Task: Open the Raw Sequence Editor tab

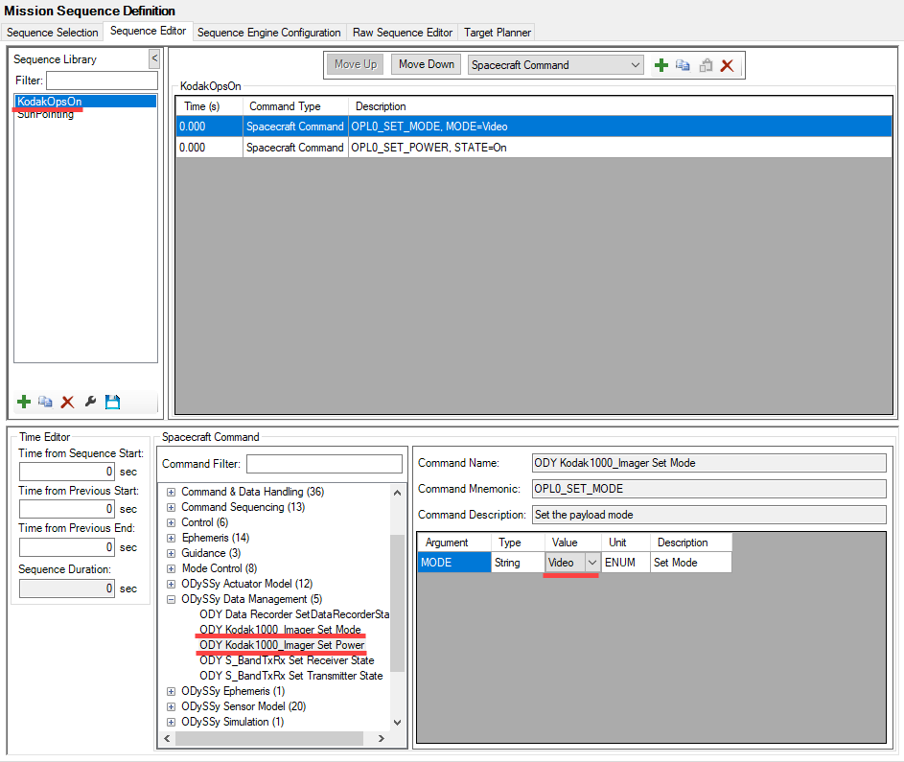Action: point(403,33)
